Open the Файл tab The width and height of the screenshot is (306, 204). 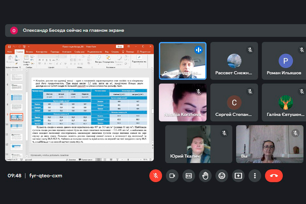click(x=10, y=52)
